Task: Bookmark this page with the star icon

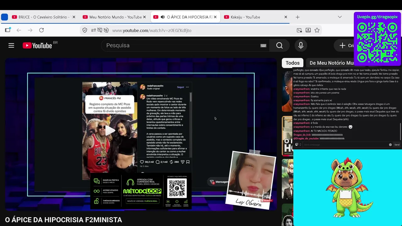Action: click(x=317, y=30)
